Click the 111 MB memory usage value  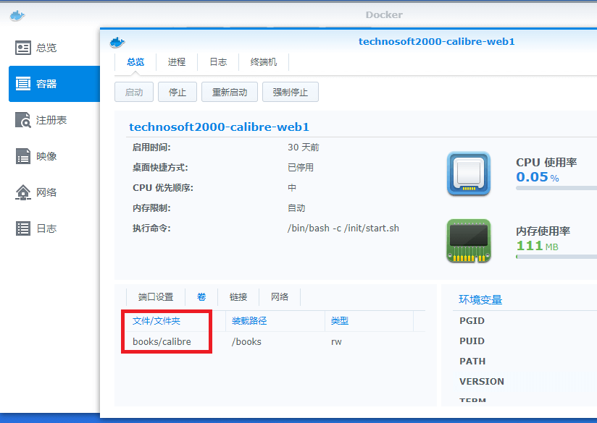click(x=537, y=246)
